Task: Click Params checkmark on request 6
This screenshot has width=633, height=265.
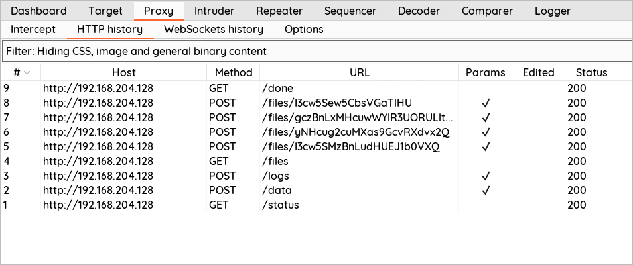Action: (x=486, y=132)
